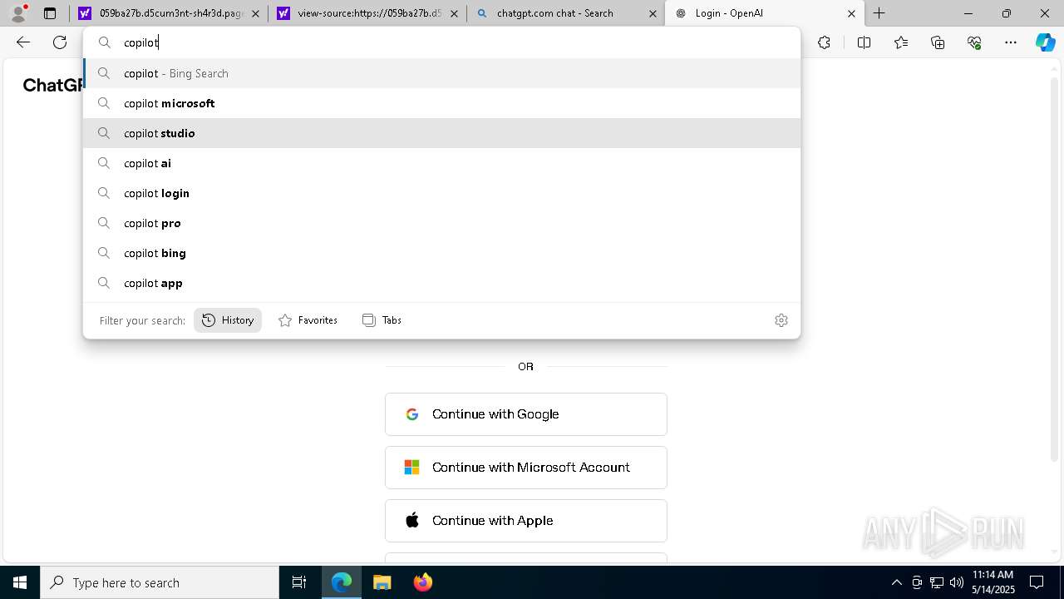Pick the copilot ai suggestion
This screenshot has width=1064, height=599.
(x=441, y=163)
